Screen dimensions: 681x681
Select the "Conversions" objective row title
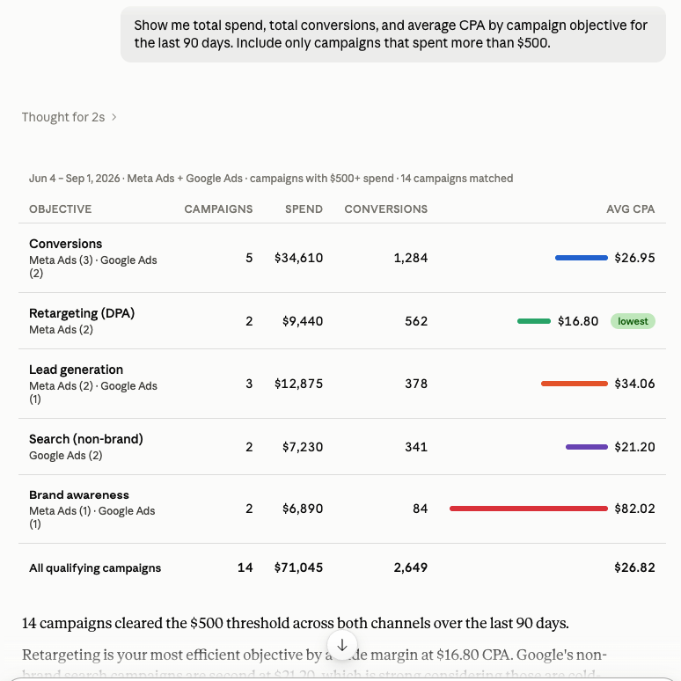[x=66, y=244]
